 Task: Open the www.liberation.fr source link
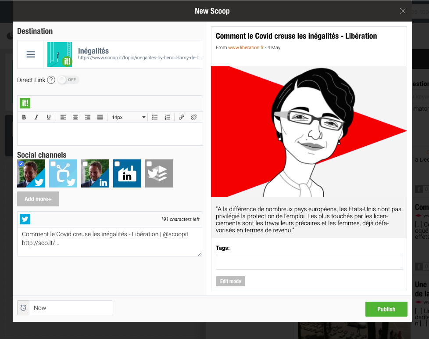click(x=246, y=48)
